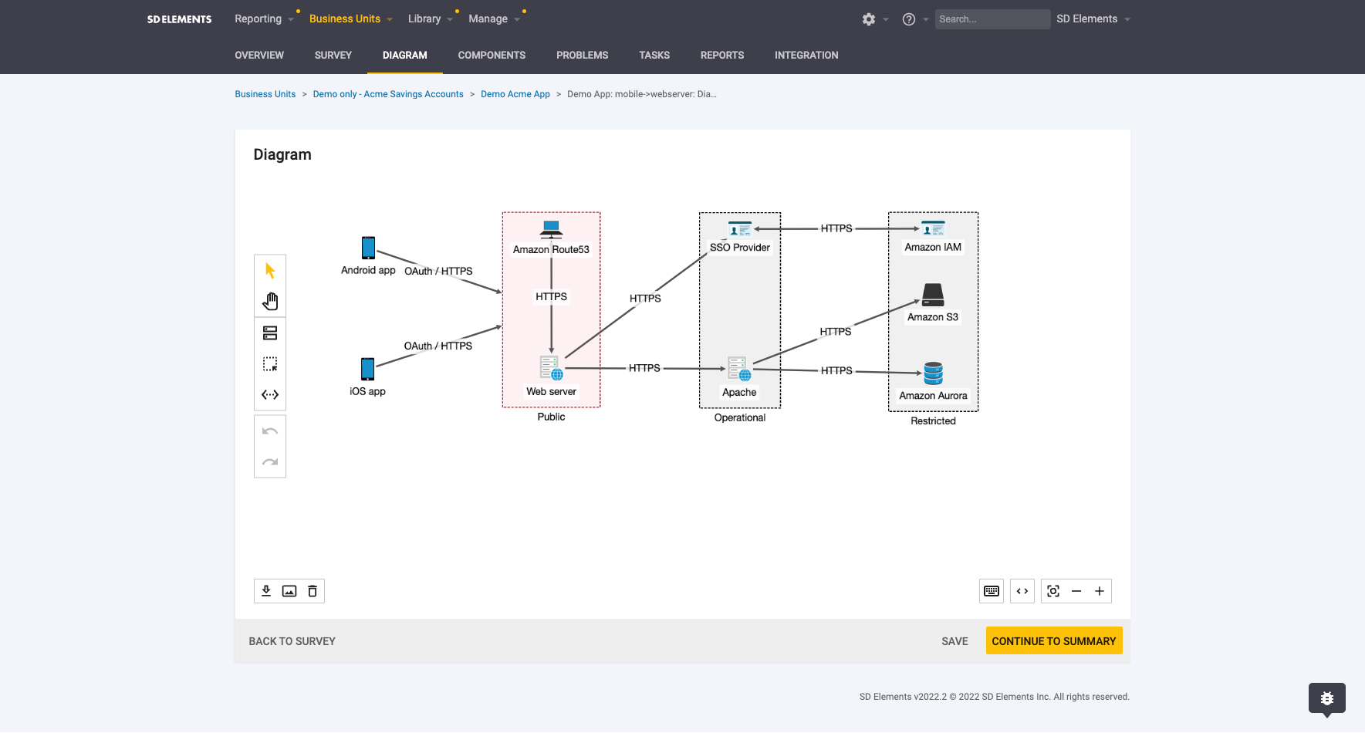Pick the data flow connector tool
This screenshot has width=1365, height=733.
(x=270, y=395)
